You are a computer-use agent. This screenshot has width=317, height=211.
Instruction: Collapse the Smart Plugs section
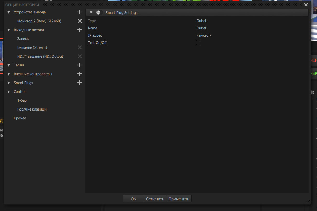(x=9, y=83)
